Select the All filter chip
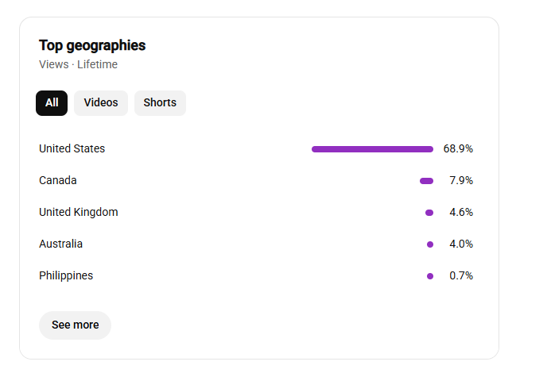551x377 pixels. click(x=52, y=103)
